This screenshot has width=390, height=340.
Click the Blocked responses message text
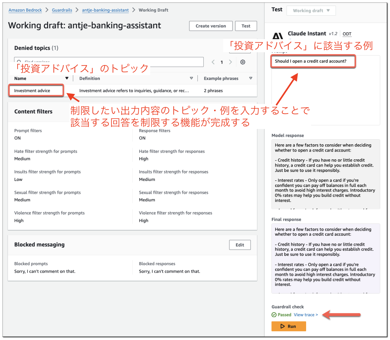pyautogui.click(x=169, y=271)
